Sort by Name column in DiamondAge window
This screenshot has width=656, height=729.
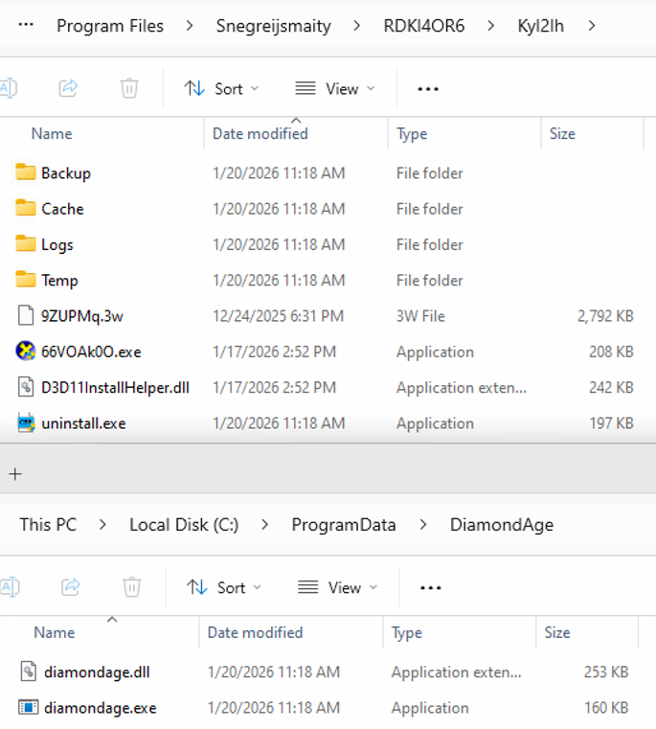pos(55,633)
